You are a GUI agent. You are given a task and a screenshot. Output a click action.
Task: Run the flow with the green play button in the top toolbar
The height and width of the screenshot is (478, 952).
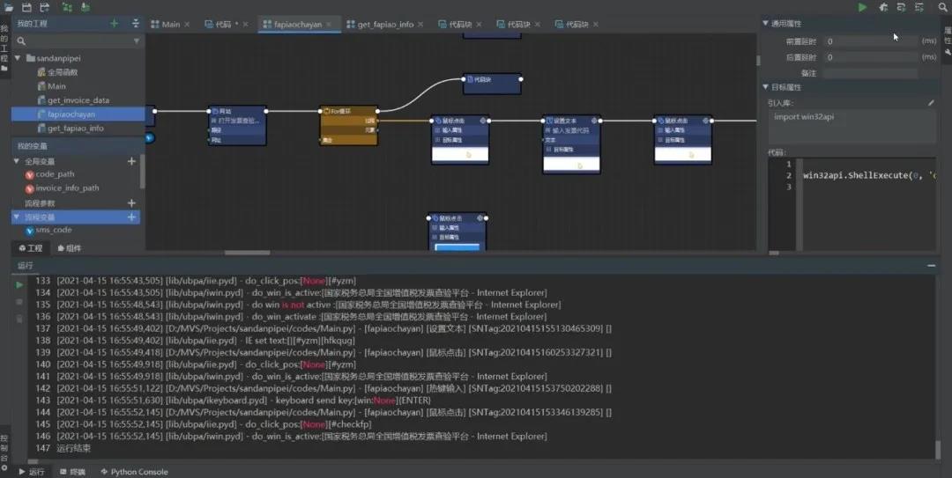(862, 7)
